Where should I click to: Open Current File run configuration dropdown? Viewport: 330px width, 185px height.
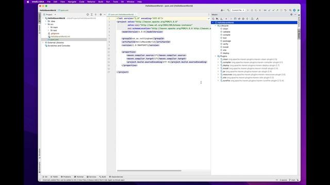238,10
